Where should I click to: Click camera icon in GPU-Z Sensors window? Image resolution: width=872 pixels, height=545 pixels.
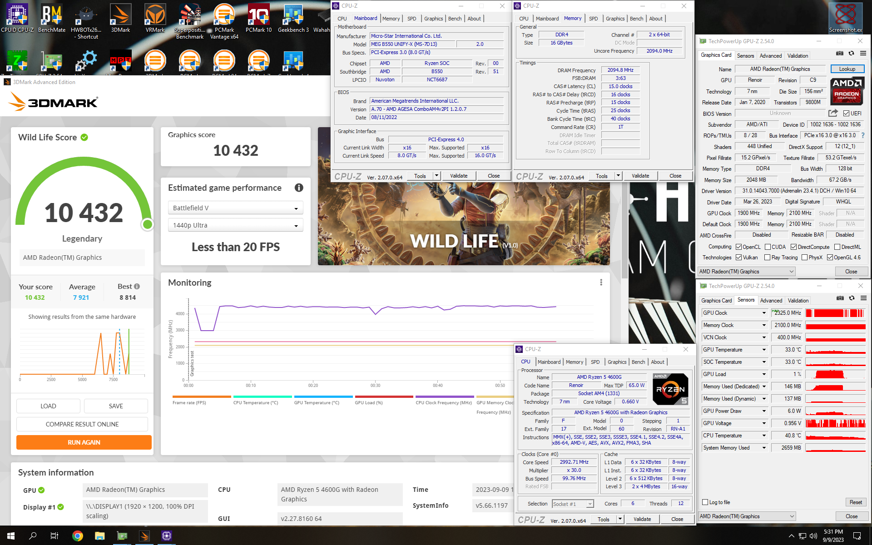click(x=840, y=298)
